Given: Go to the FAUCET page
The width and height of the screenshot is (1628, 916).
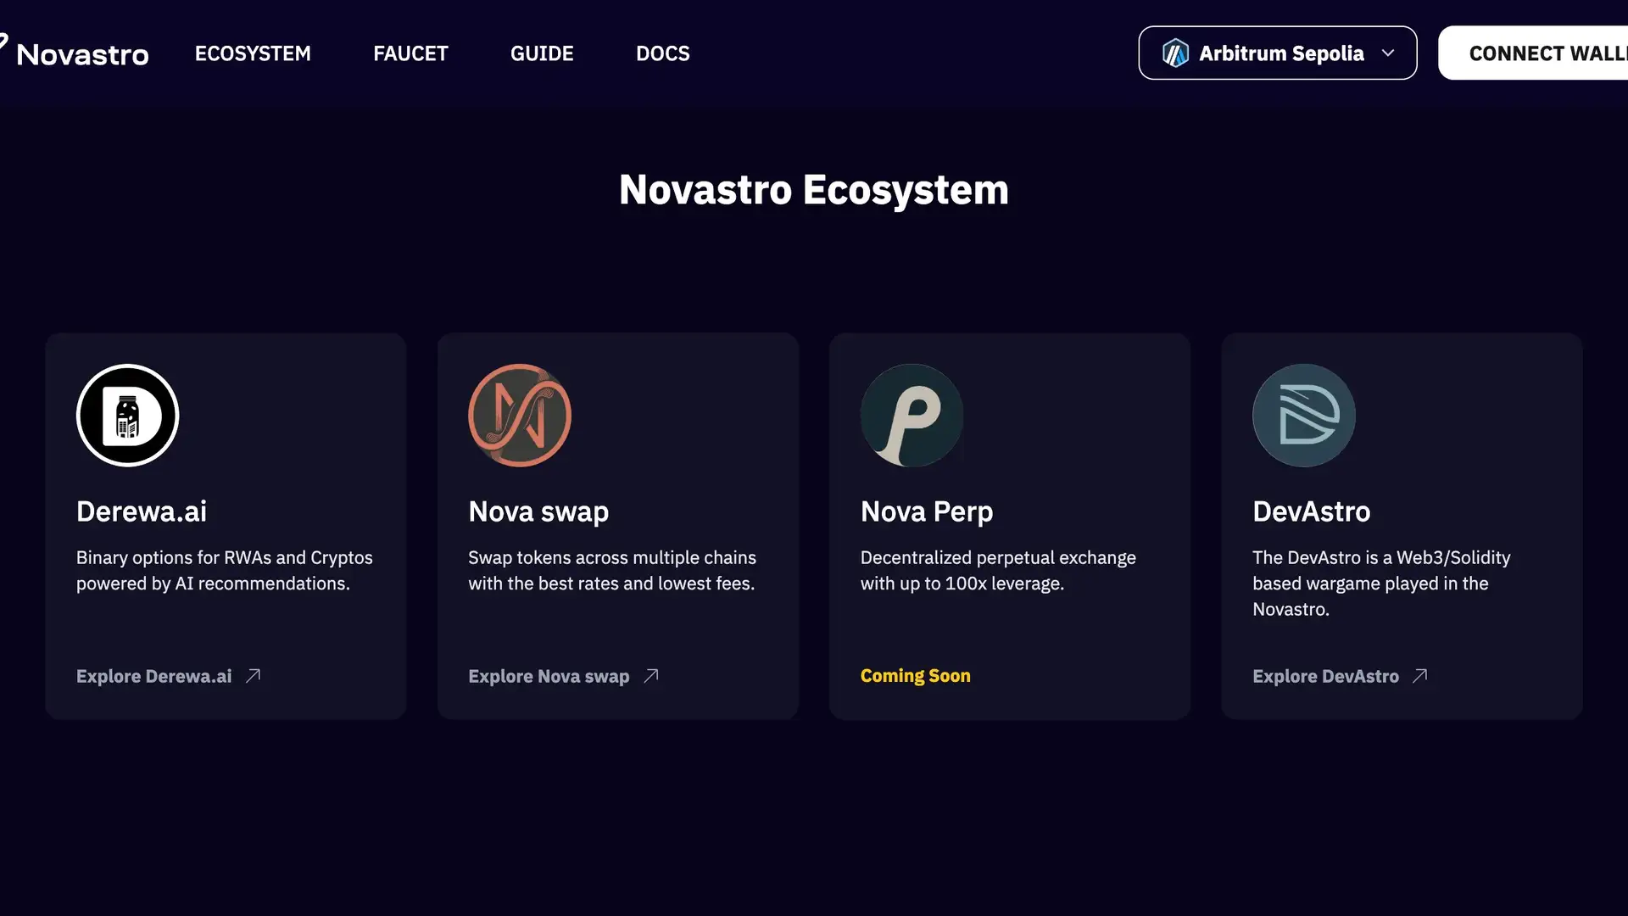Looking at the screenshot, I should 410,53.
